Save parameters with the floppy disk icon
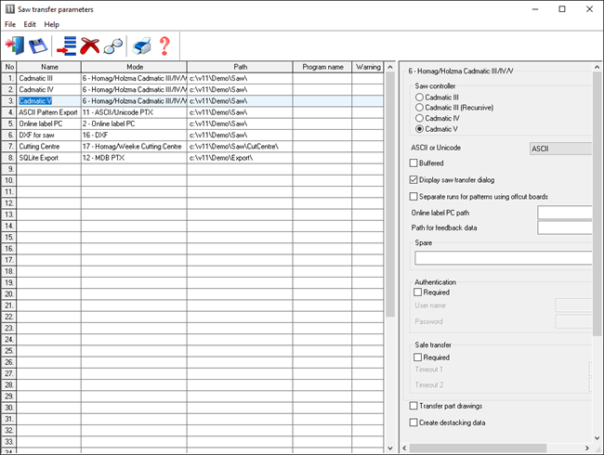The image size is (604, 455). coord(39,45)
